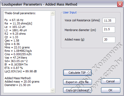Confirm with the OK button
Viewport: 124px width, 96px height.
click(x=111, y=90)
